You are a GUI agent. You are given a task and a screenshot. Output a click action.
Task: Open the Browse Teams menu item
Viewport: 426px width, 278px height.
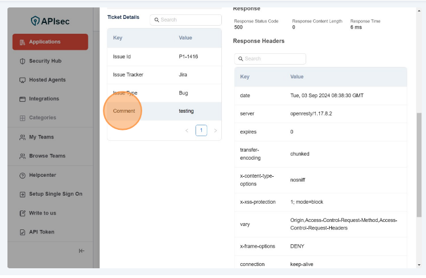tap(47, 156)
